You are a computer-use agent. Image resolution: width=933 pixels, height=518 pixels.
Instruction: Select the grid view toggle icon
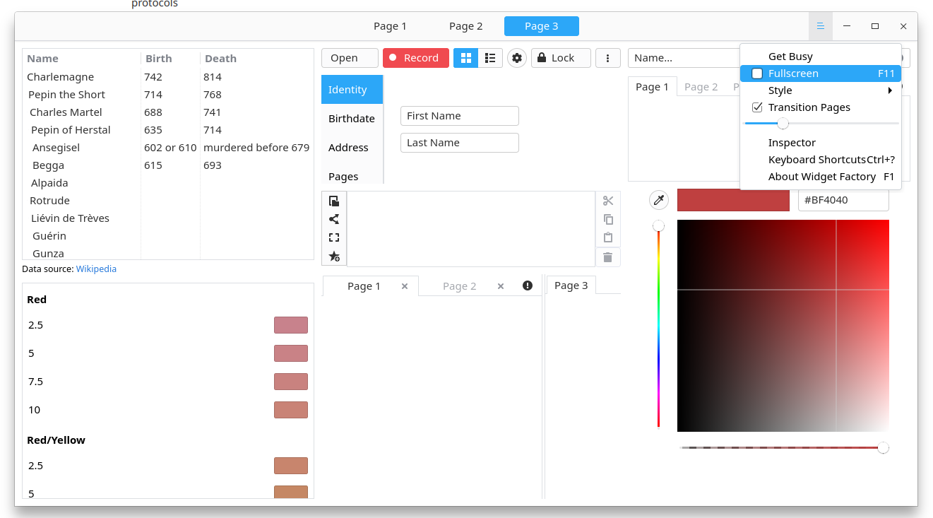click(x=466, y=58)
